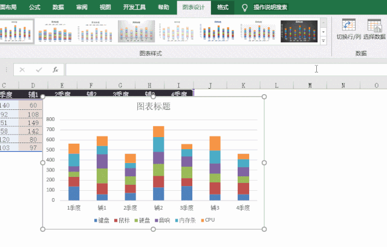The height and width of the screenshot is (247, 387).
Task: Click the 1季度 axis label
Action: pos(74,208)
